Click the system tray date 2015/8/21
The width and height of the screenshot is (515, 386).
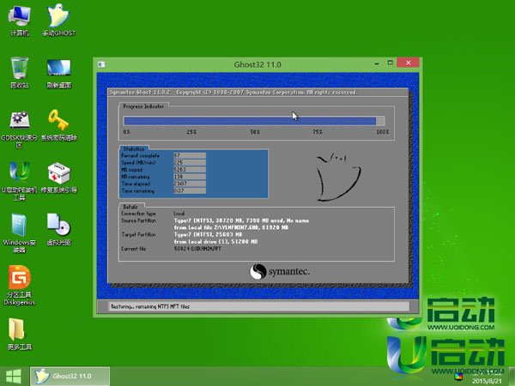tap(487, 381)
